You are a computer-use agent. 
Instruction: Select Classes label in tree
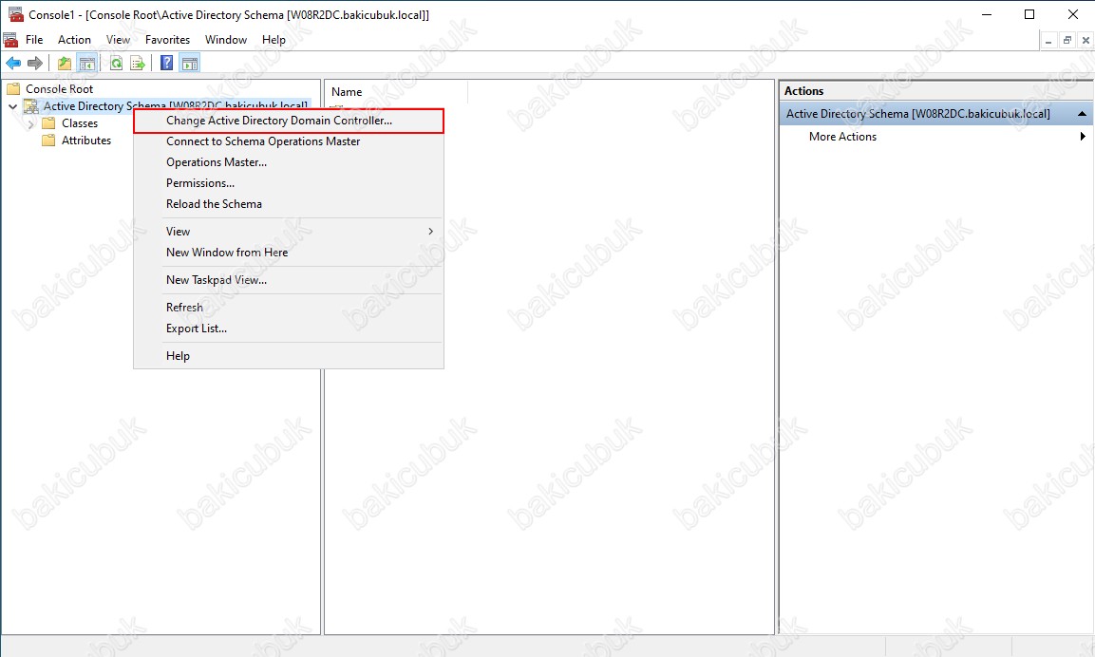(x=80, y=123)
